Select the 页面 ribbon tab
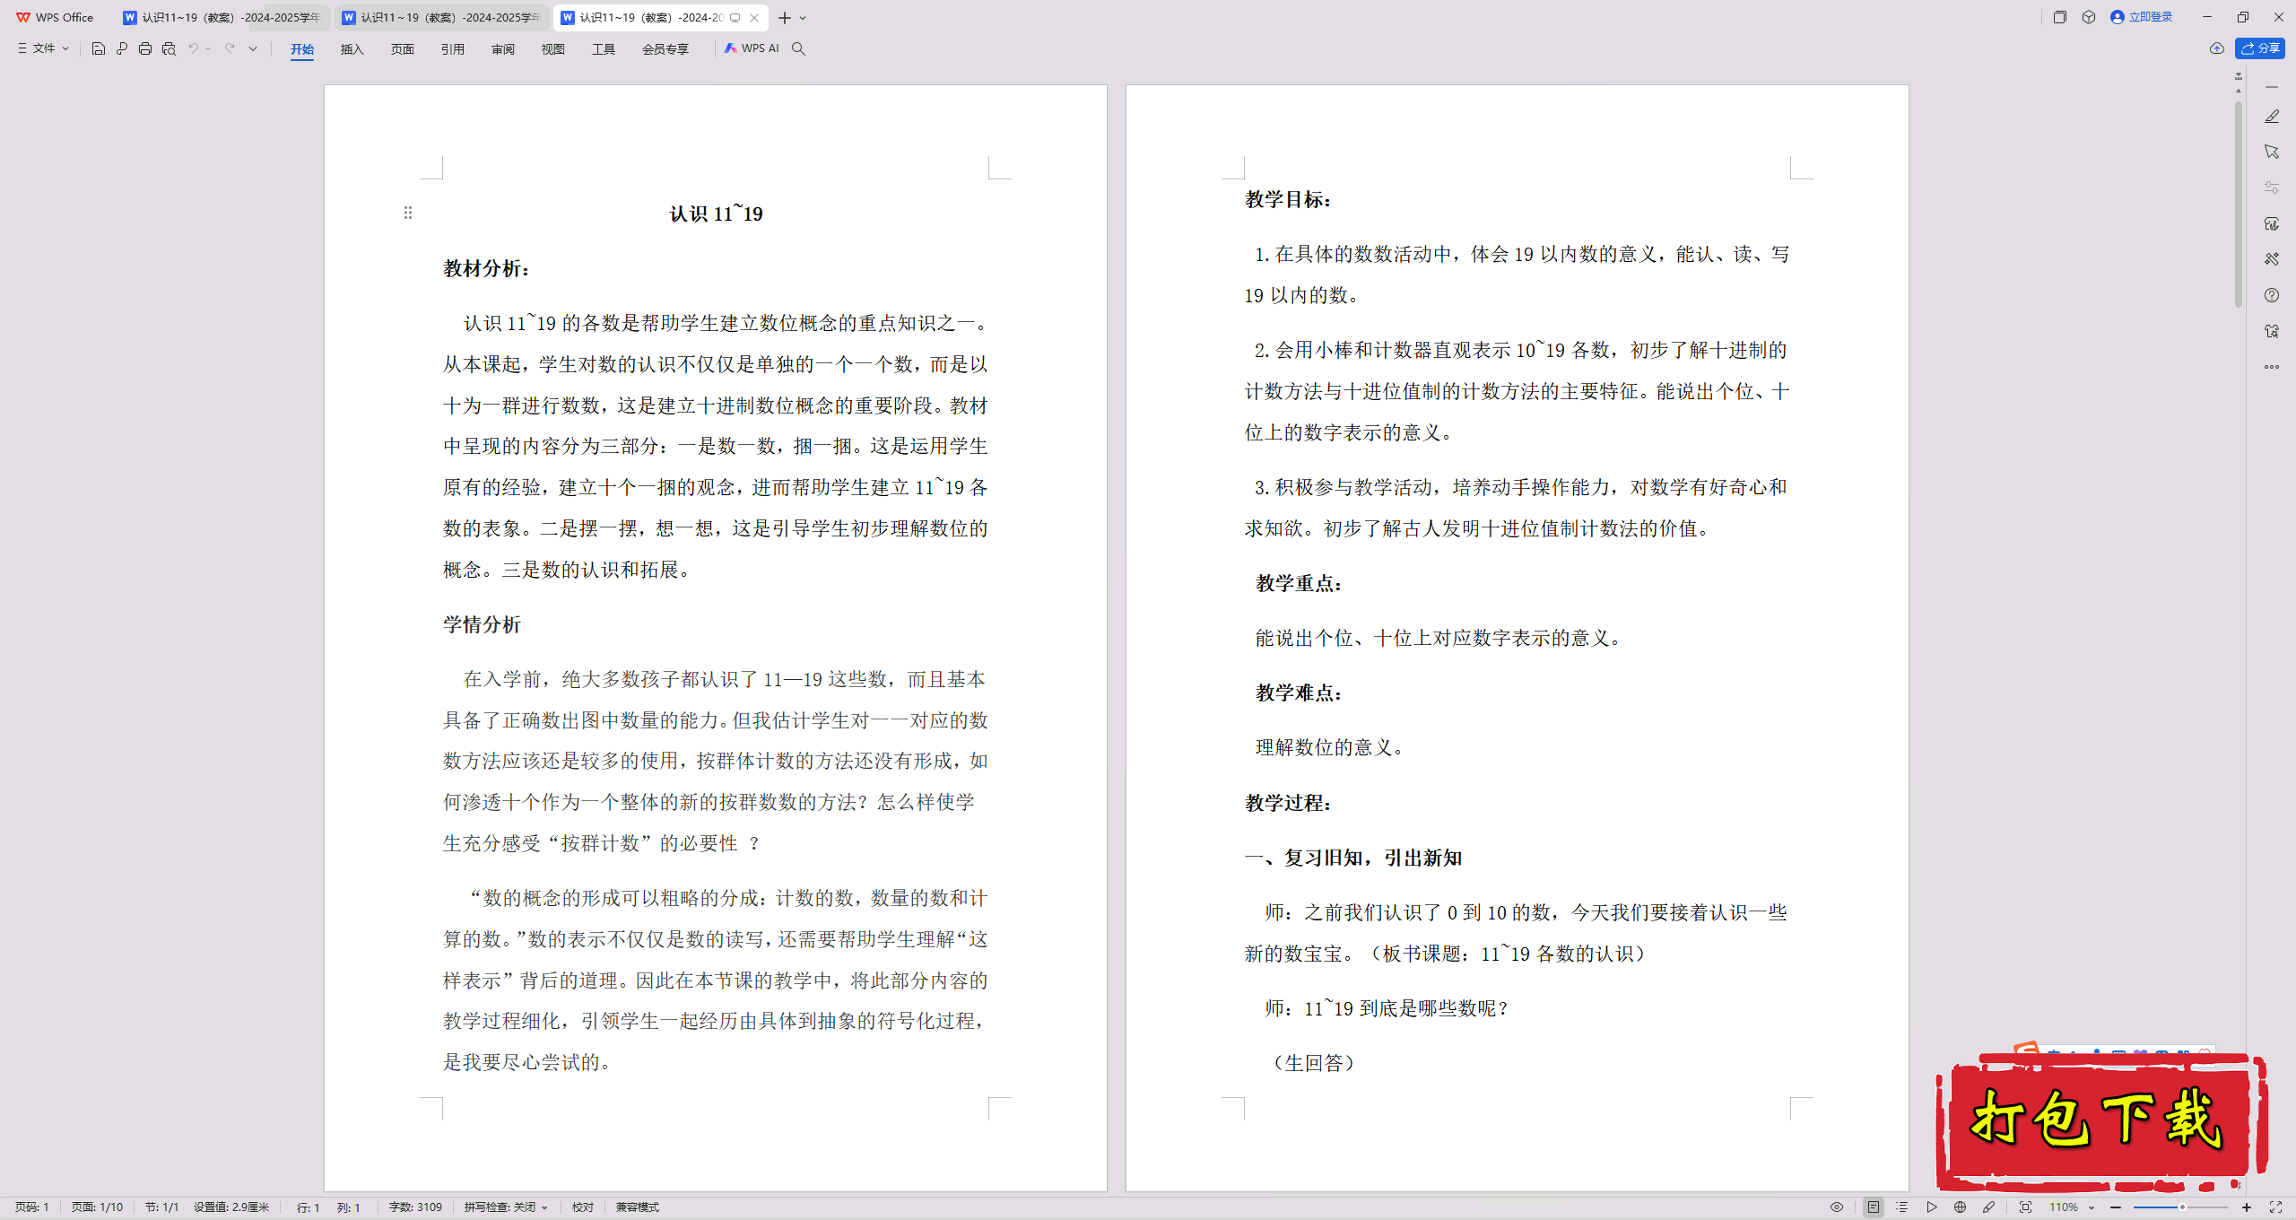 402,49
